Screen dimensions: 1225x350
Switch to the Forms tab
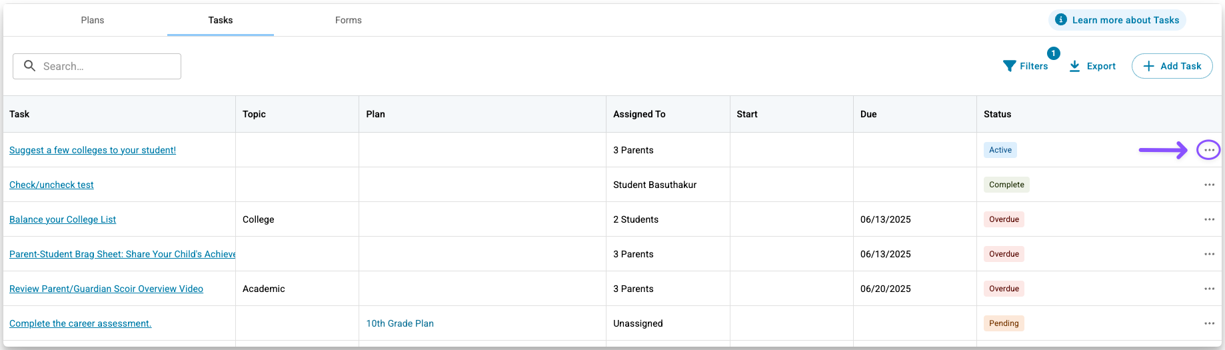tap(349, 20)
